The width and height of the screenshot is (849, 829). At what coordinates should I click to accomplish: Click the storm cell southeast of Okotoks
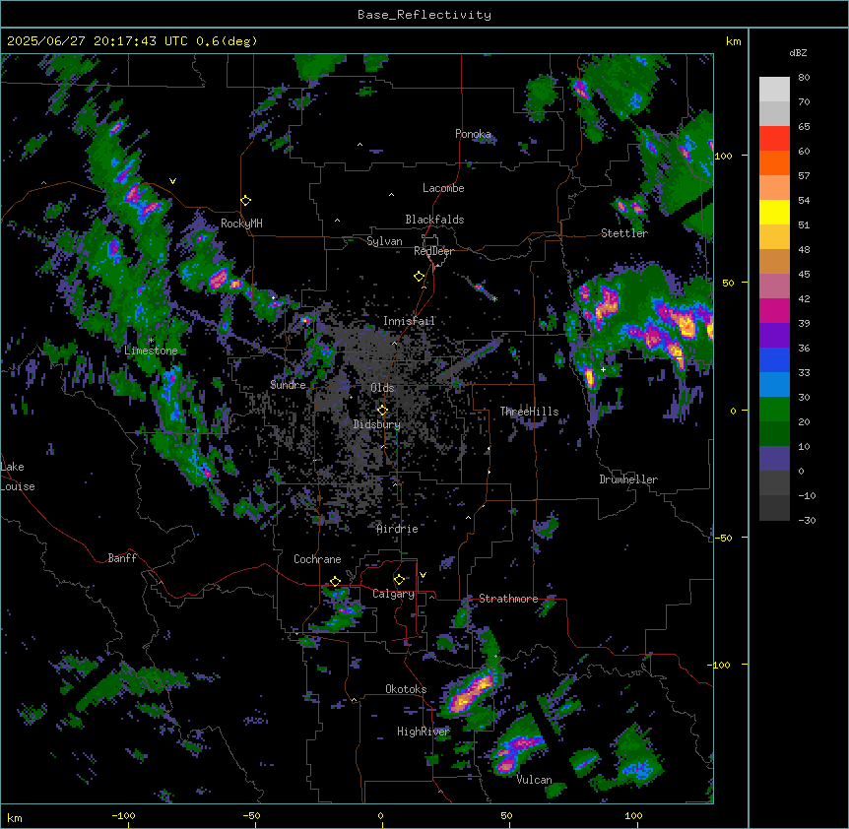click(x=471, y=692)
